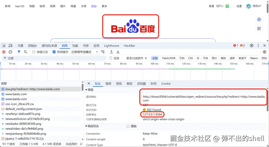Screen dimensions: 269x147
Task: Filter requests by 图片
Action: coord(214,58)
